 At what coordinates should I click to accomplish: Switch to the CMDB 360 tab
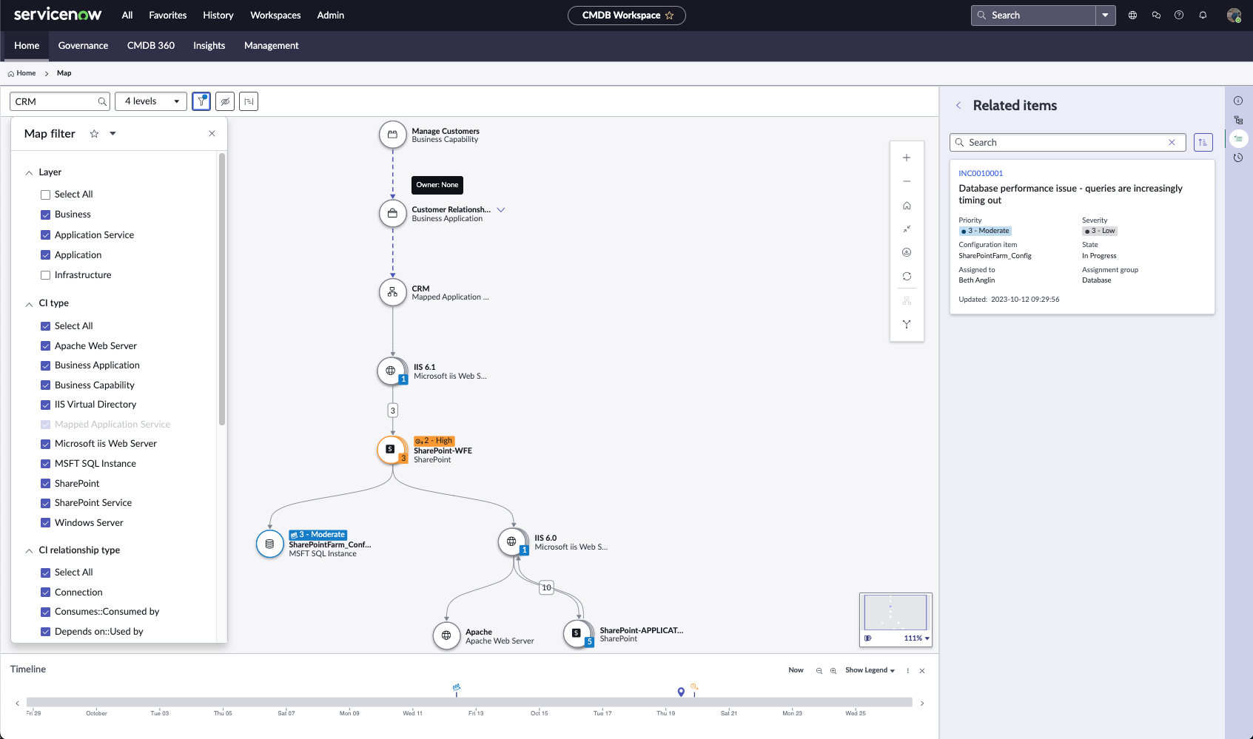pos(151,46)
